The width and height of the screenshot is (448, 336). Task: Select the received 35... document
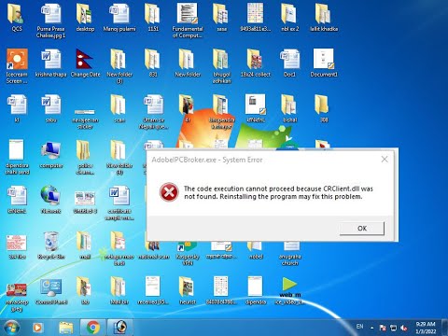coord(153,291)
